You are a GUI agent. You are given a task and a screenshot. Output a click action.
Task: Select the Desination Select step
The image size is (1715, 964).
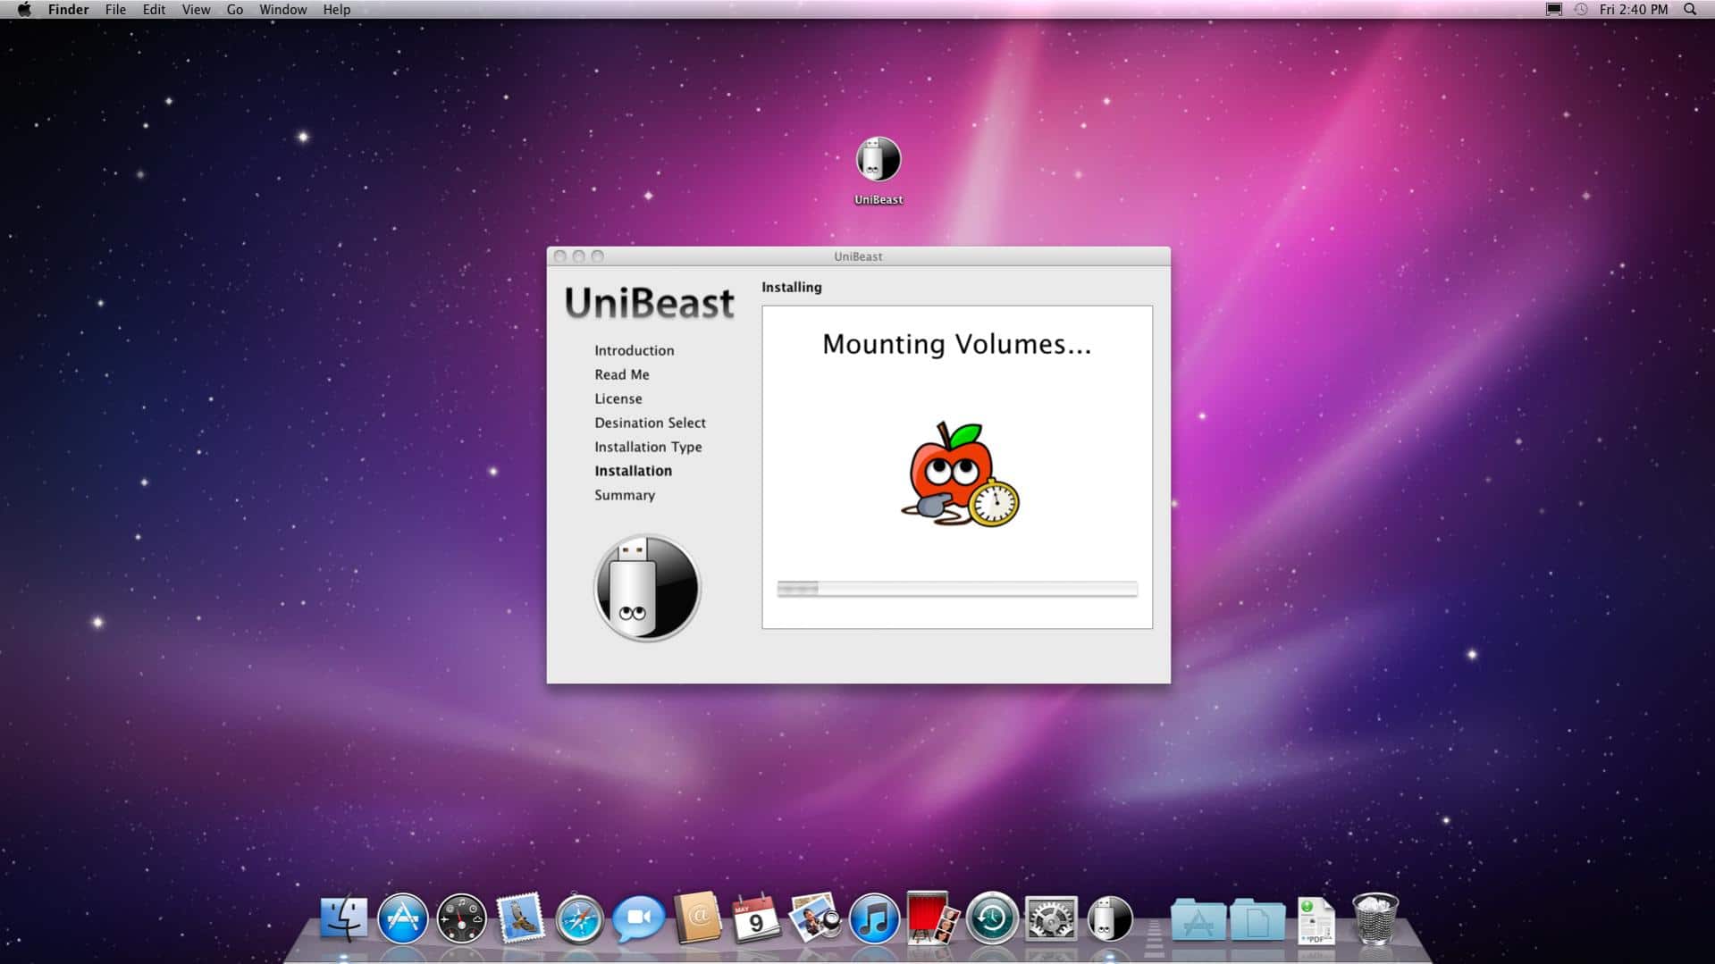[x=651, y=423]
